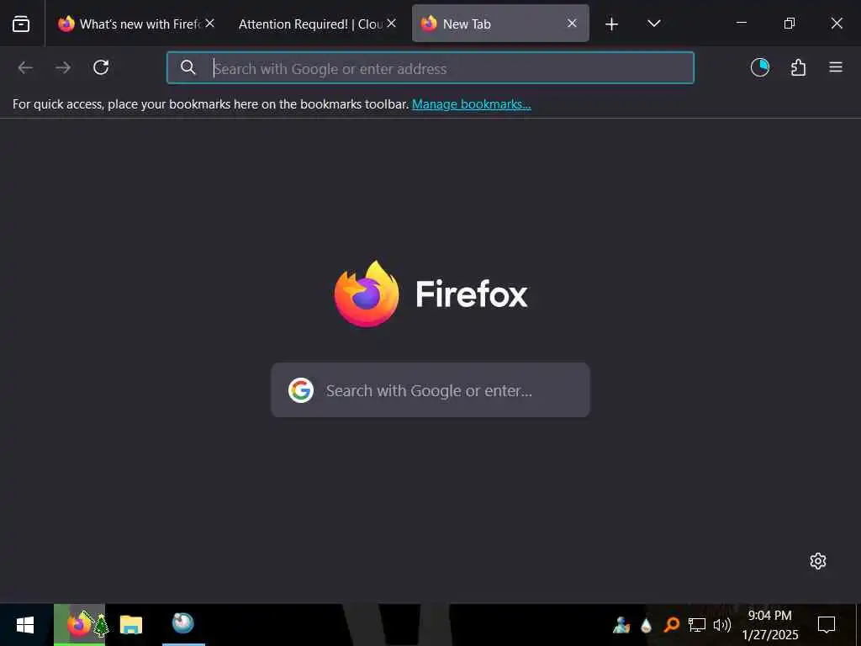Open a new tab with the plus button
Viewport: 861px width, 646px height.
pyautogui.click(x=612, y=24)
